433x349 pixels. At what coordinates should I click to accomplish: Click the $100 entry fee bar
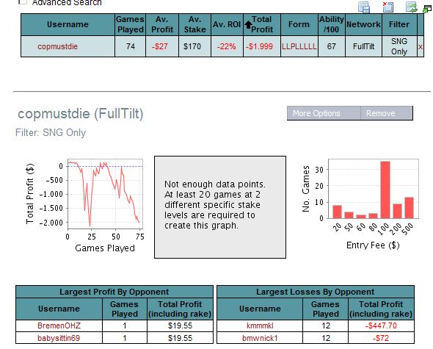[x=385, y=190]
